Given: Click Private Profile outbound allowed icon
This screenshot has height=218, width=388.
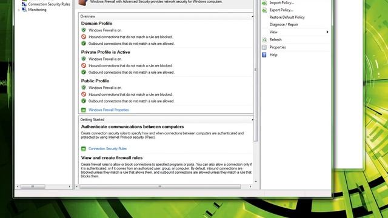Looking at the screenshot, I should pyautogui.click(x=84, y=72).
